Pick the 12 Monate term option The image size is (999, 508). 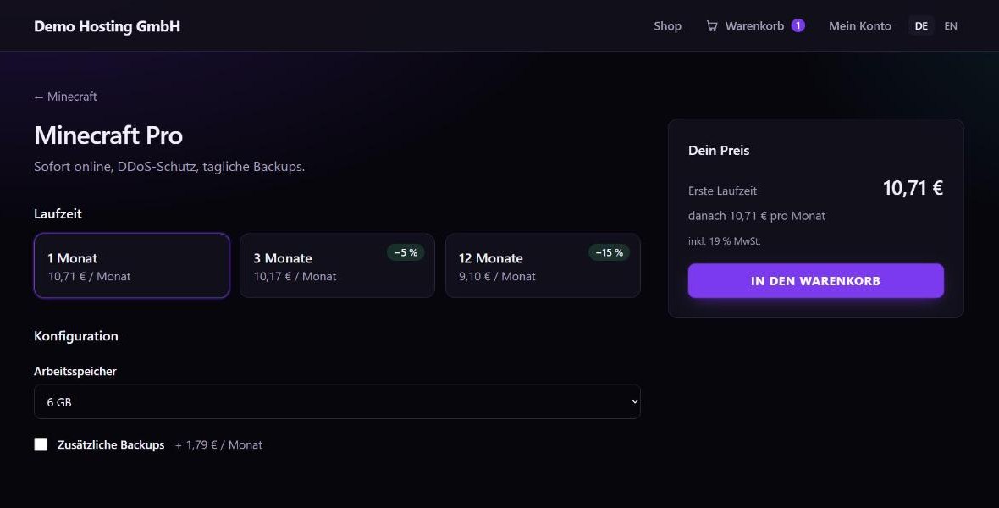point(543,265)
